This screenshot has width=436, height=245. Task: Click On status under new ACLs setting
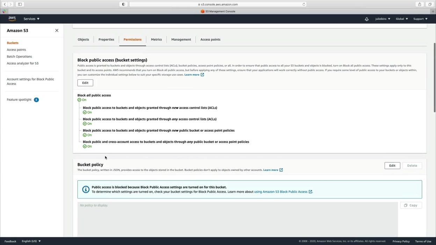[87, 112]
